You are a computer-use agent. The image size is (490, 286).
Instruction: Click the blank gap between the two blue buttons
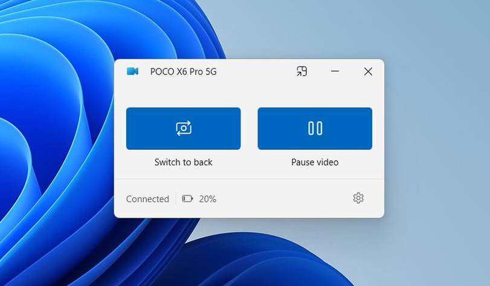(x=249, y=128)
